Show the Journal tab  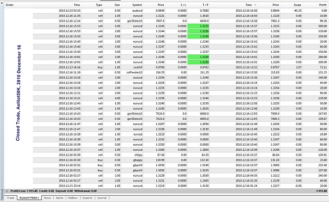coord(102,198)
